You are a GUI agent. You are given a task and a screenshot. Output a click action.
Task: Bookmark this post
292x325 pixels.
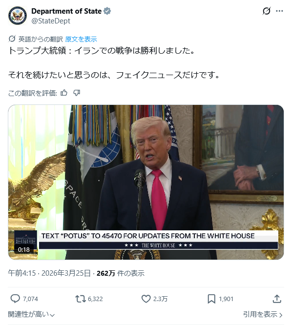[x=211, y=299]
